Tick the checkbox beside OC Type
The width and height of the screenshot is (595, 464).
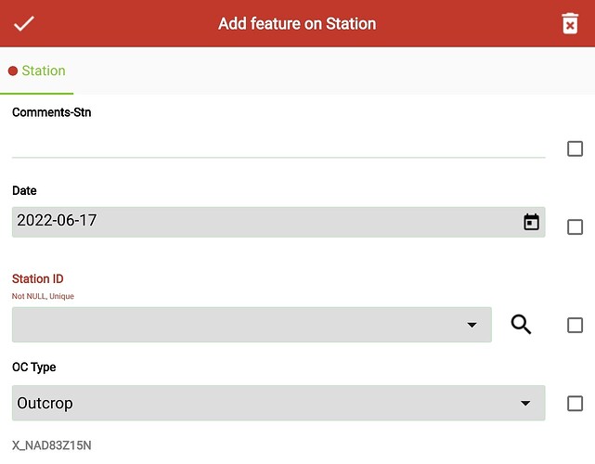pyautogui.click(x=575, y=404)
